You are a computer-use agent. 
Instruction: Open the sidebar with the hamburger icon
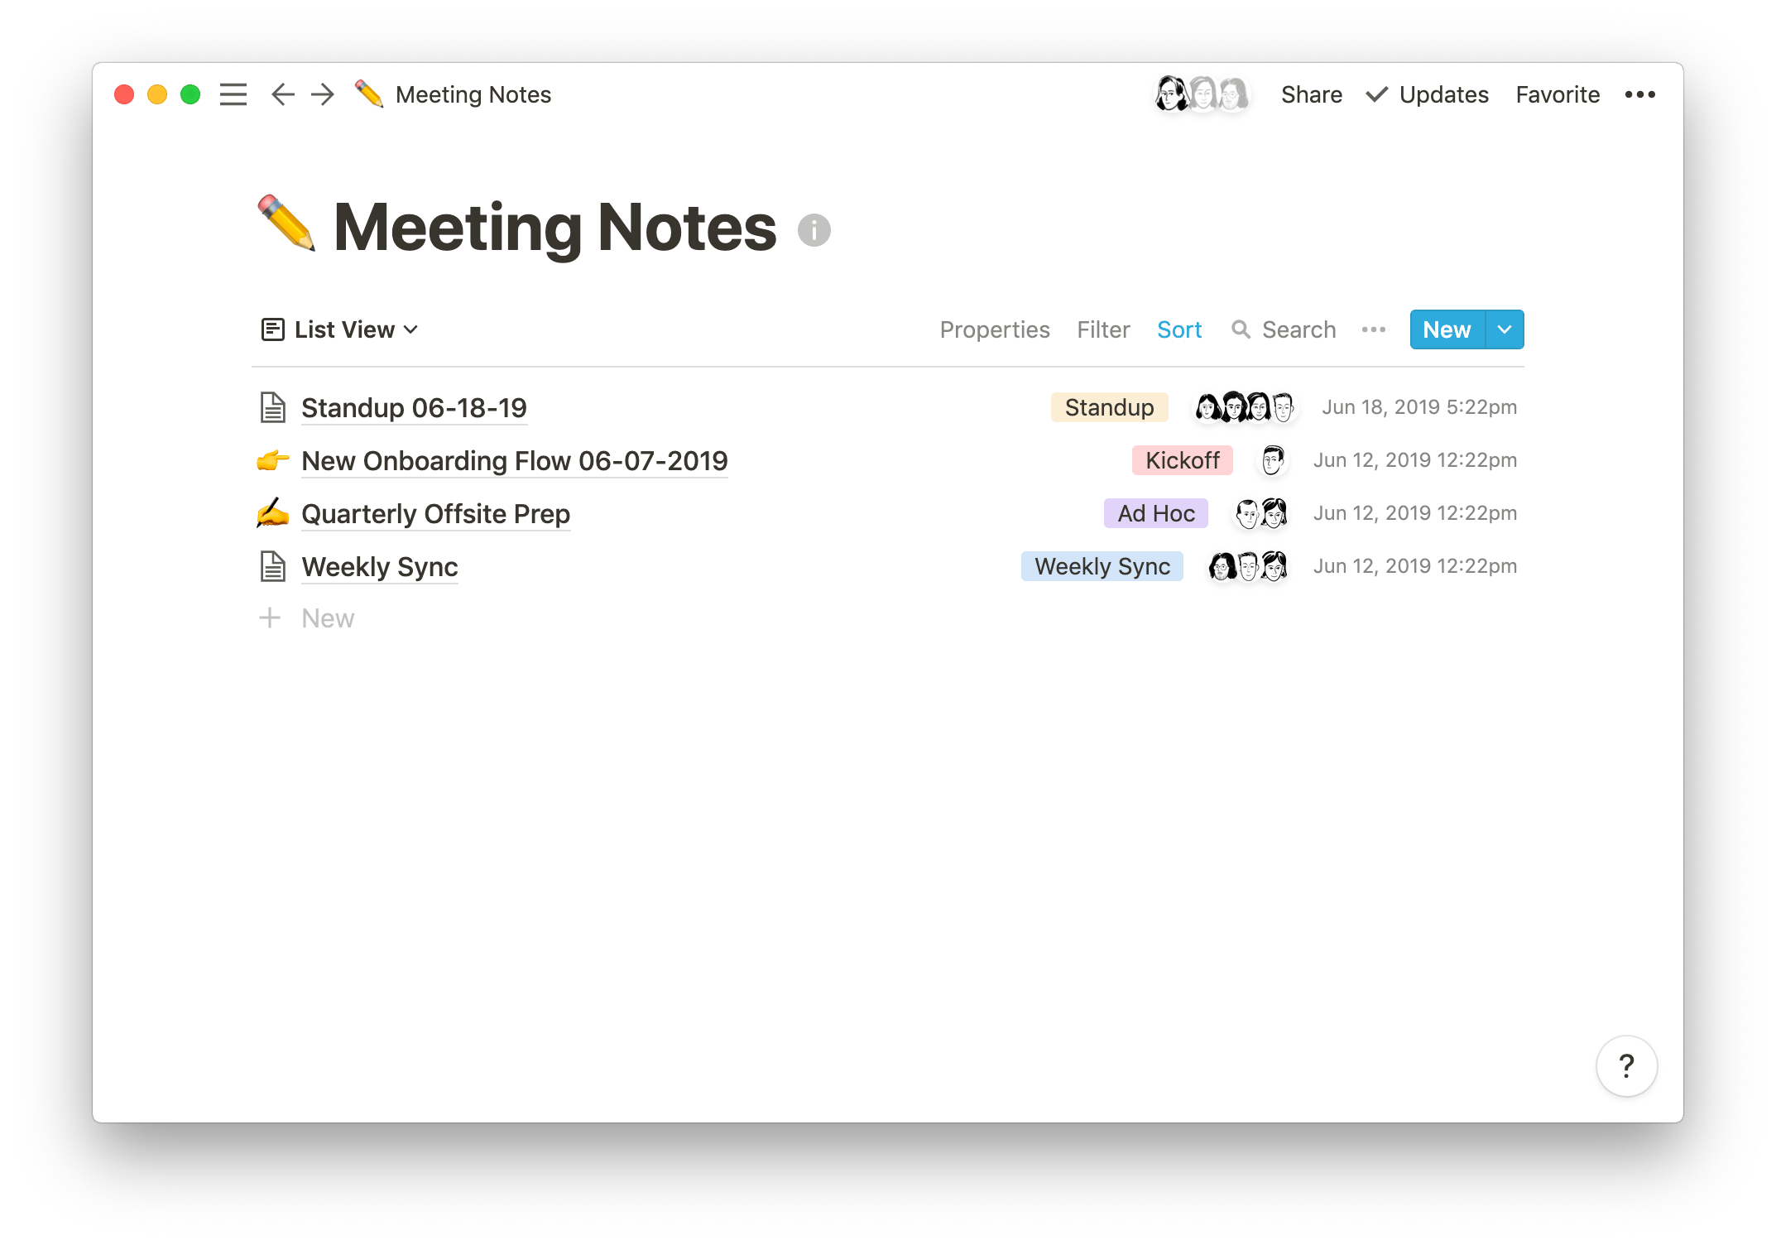pyautogui.click(x=233, y=94)
